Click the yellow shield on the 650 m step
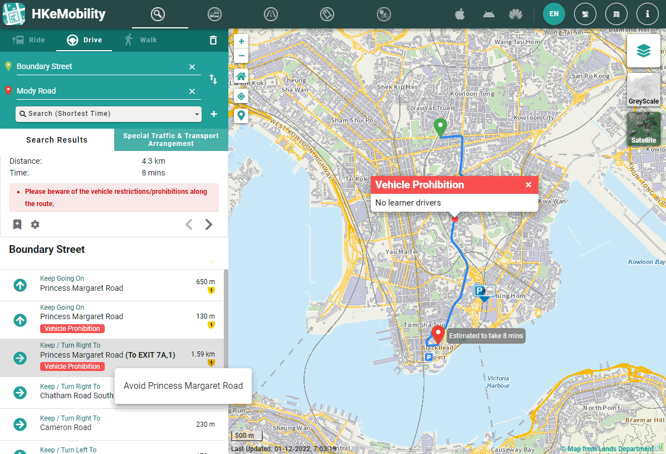 pyautogui.click(x=211, y=290)
